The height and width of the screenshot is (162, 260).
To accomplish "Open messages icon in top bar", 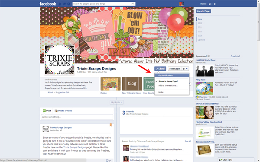I will pos(64,4).
